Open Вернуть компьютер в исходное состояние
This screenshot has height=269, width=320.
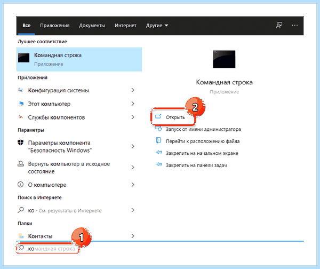(69, 168)
